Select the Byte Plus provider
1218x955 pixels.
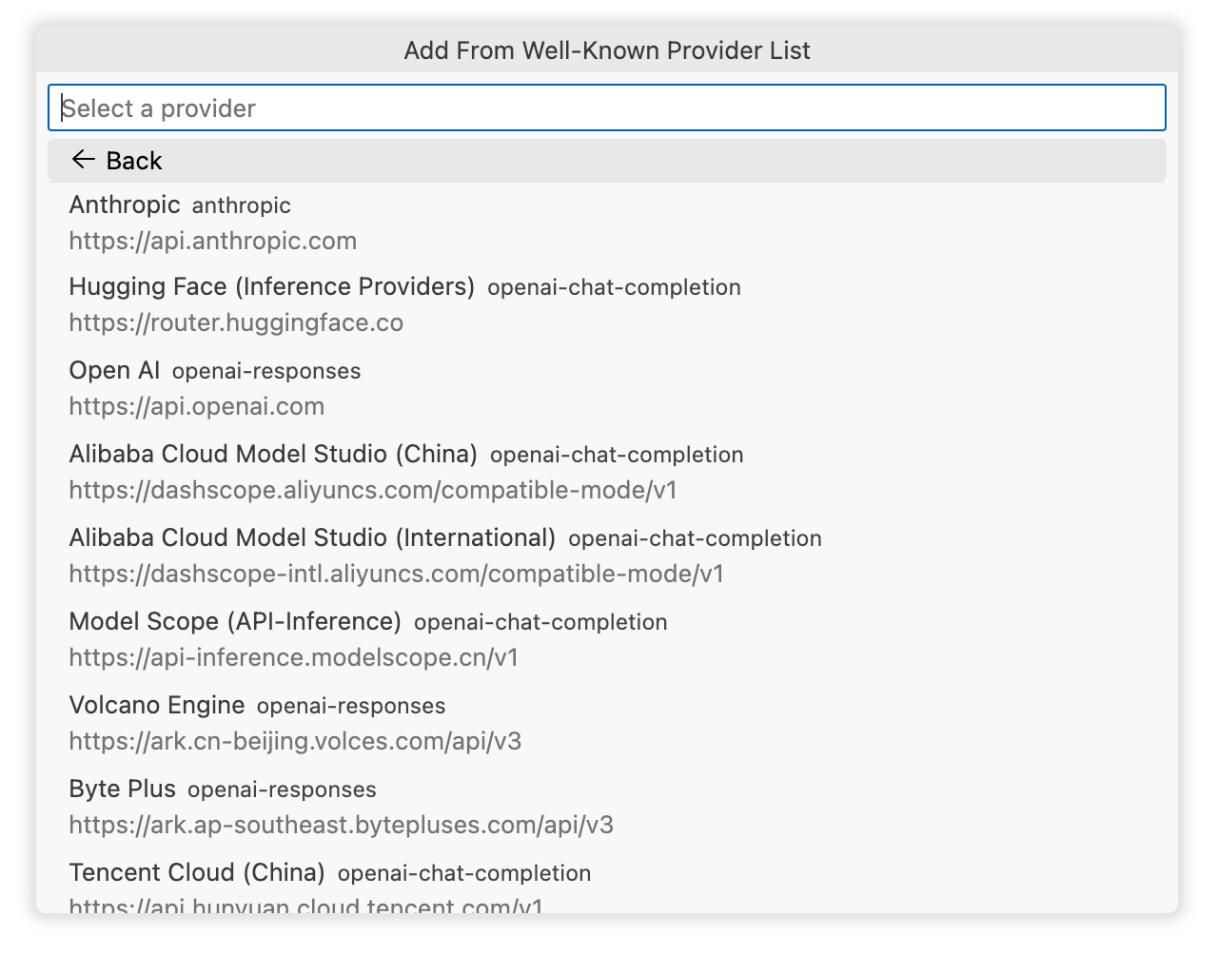[607, 808]
